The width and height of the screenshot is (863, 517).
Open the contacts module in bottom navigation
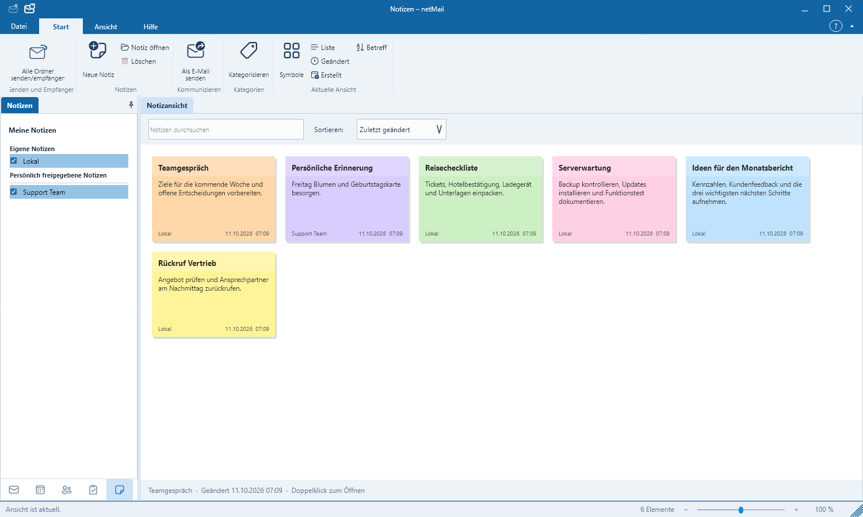pos(67,490)
